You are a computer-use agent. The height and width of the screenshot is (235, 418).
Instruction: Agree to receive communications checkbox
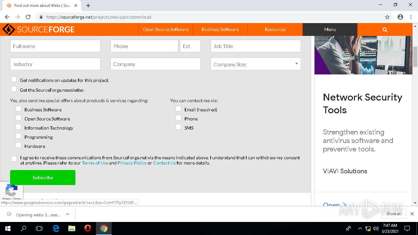click(x=14, y=159)
